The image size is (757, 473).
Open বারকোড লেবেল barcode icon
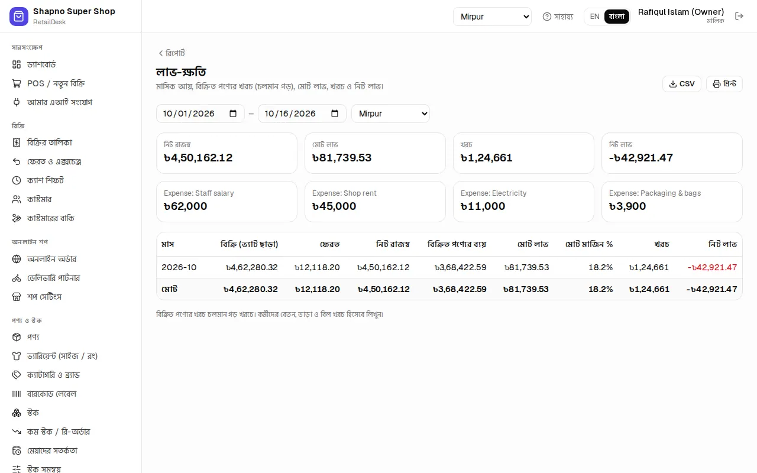click(x=17, y=394)
